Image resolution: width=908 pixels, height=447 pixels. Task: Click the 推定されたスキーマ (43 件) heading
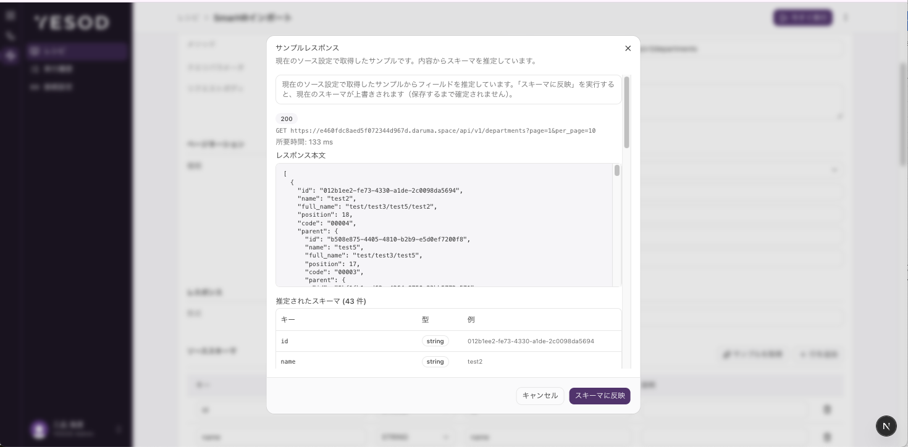(x=321, y=301)
